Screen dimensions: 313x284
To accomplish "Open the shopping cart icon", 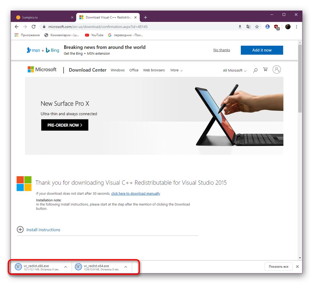I will (x=265, y=70).
